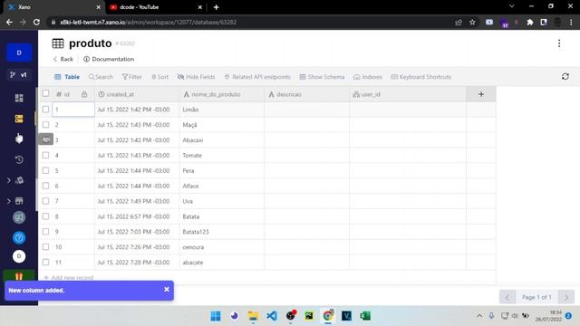Open the Filter option

(131, 77)
